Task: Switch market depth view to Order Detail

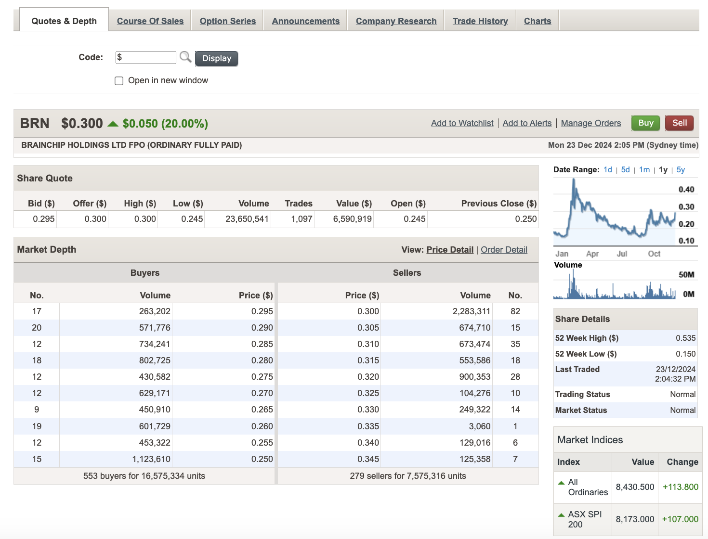Action: [504, 250]
